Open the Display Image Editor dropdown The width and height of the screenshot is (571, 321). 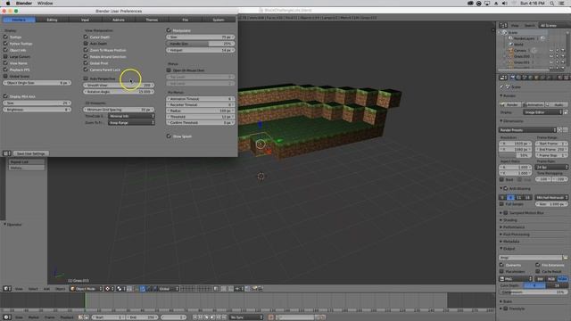(x=542, y=112)
